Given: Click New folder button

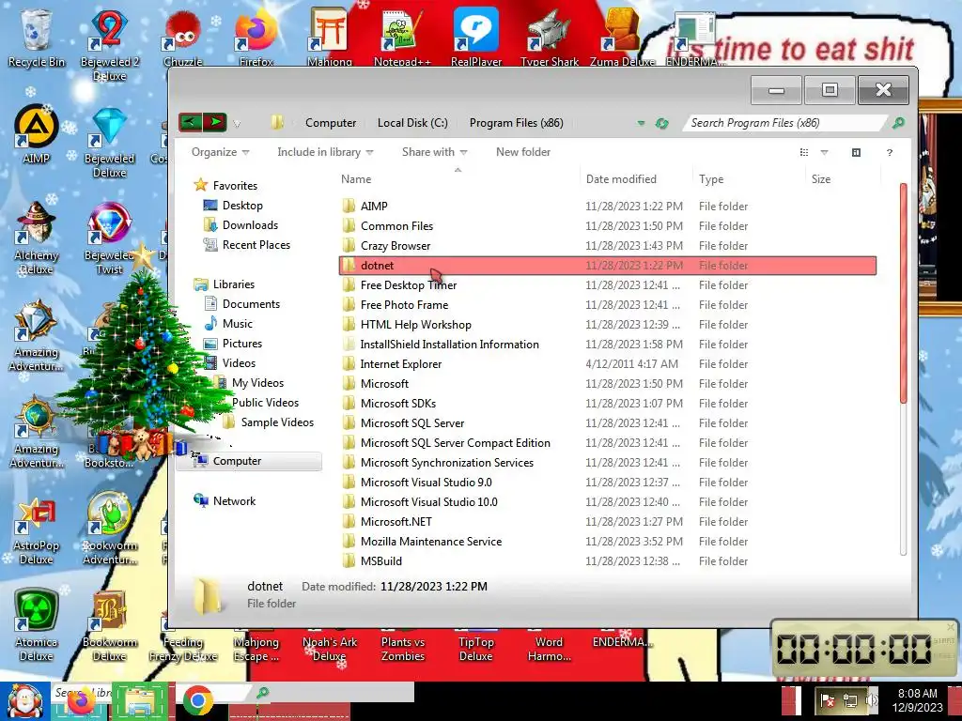Looking at the screenshot, I should click(522, 152).
